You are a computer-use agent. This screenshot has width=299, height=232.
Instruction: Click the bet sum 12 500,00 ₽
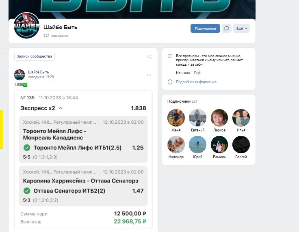coord(130,213)
